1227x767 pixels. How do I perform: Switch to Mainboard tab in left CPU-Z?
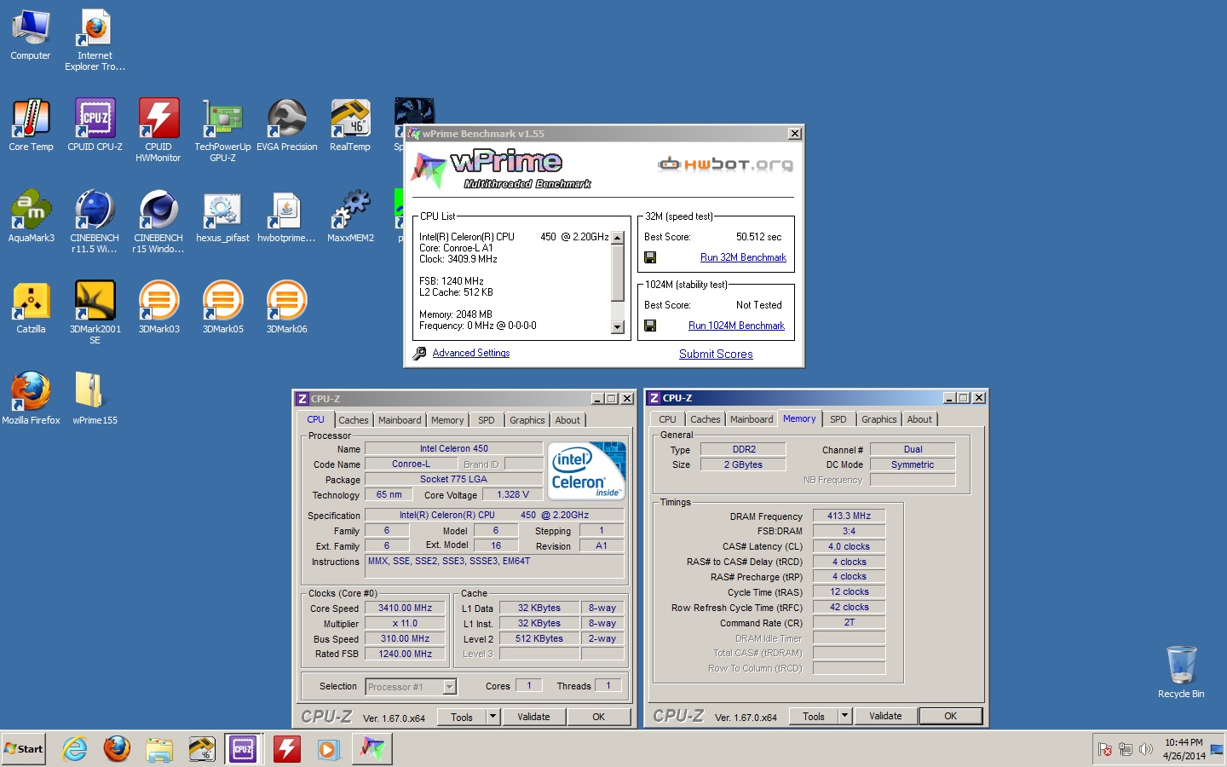[x=400, y=420]
